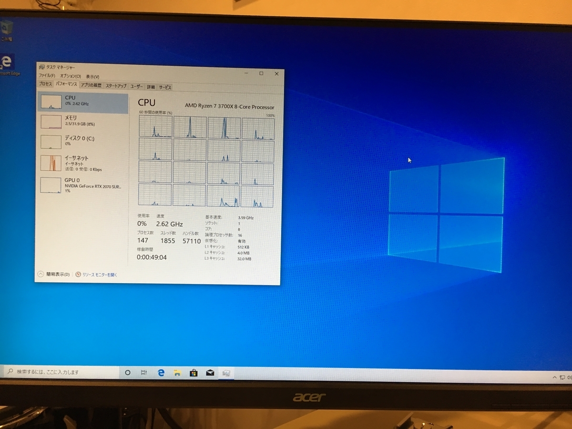Click the Resource Monitor gauge icon
The image size is (572, 429).
[x=78, y=275]
